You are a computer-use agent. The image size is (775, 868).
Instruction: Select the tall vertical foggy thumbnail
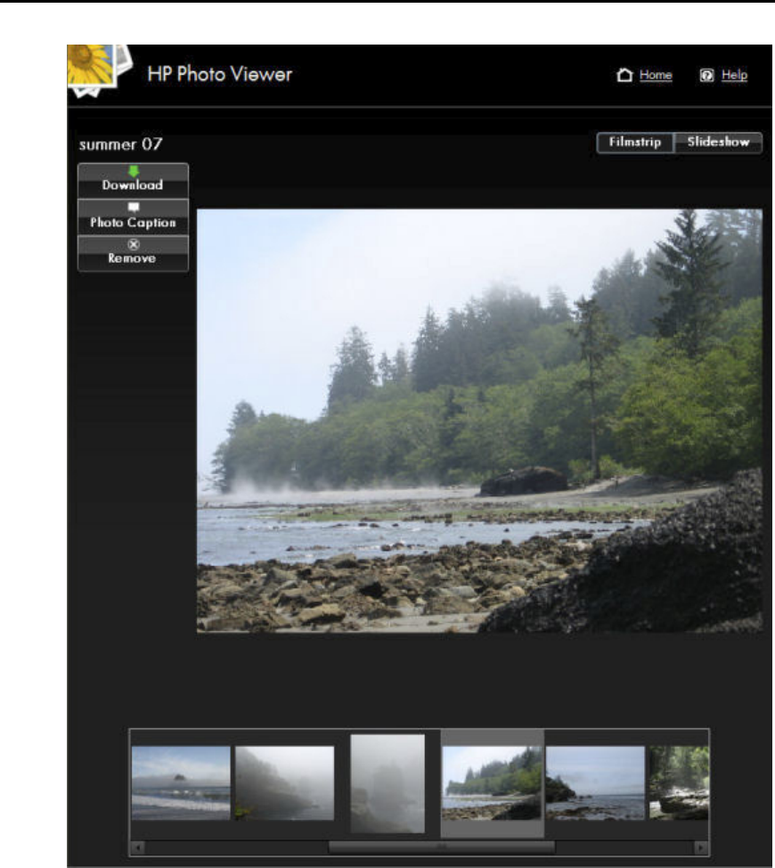[x=387, y=783]
